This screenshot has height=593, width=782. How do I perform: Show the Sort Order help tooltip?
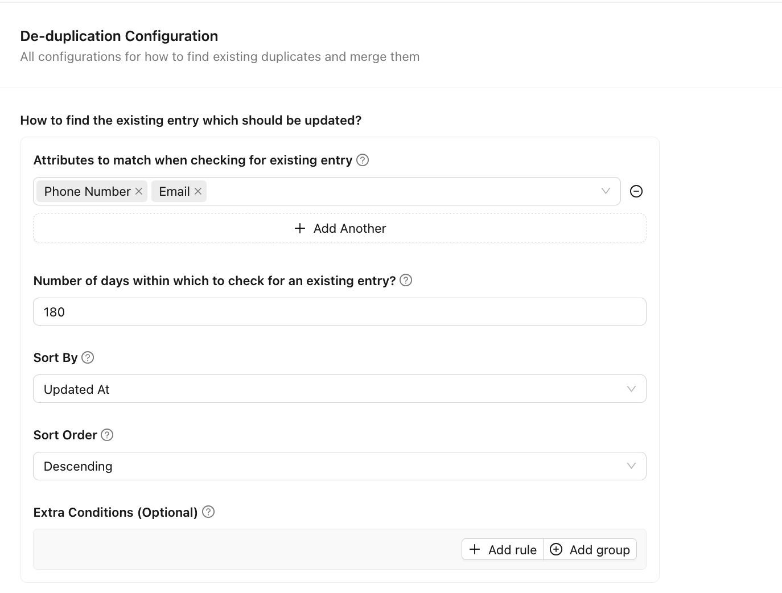click(x=107, y=435)
